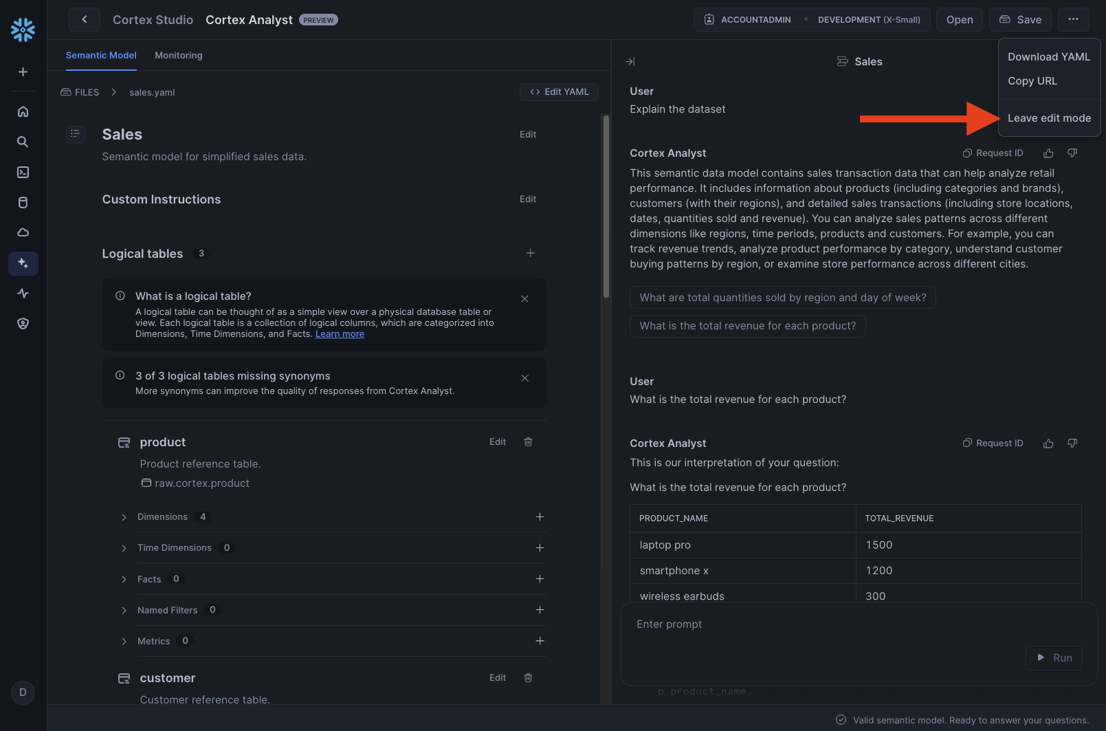Click the user avatar D

(x=23, y=692)
